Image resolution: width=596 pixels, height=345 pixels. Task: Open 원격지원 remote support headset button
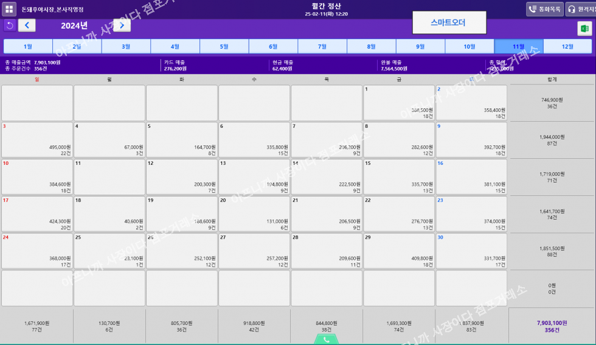point(581,9)
